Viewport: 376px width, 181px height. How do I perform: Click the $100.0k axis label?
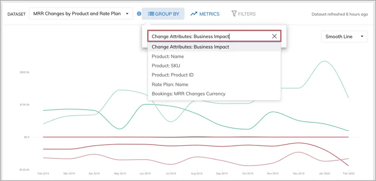point(24,105)
